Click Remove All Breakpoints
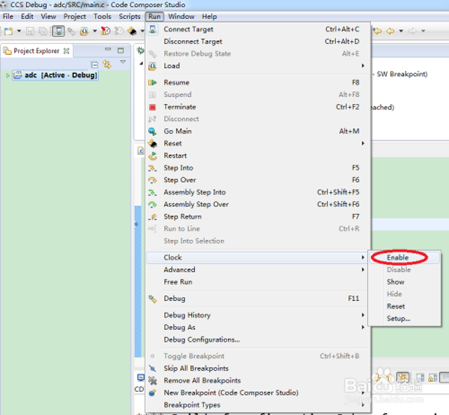 (258, 381)
